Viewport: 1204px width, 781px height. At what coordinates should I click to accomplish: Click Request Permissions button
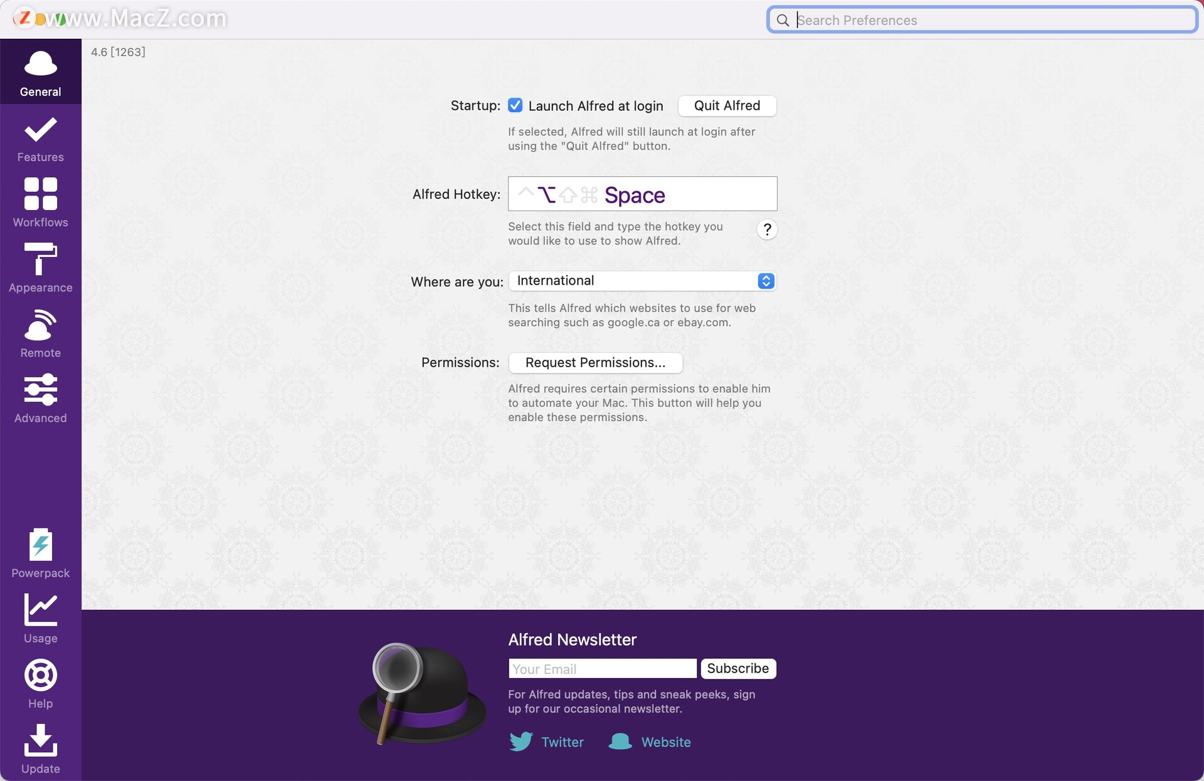pos(595,362)
